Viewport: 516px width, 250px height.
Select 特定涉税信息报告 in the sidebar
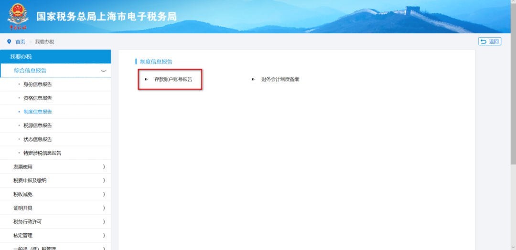click(42, 153)
